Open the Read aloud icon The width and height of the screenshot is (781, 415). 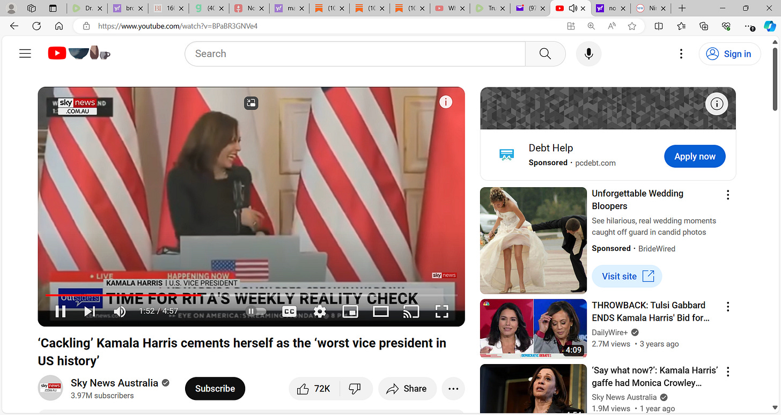tap(611, 26)
